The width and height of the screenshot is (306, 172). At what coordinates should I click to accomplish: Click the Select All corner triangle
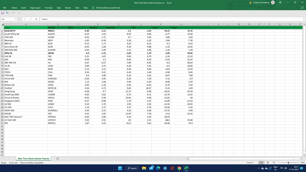coord(2,24)
